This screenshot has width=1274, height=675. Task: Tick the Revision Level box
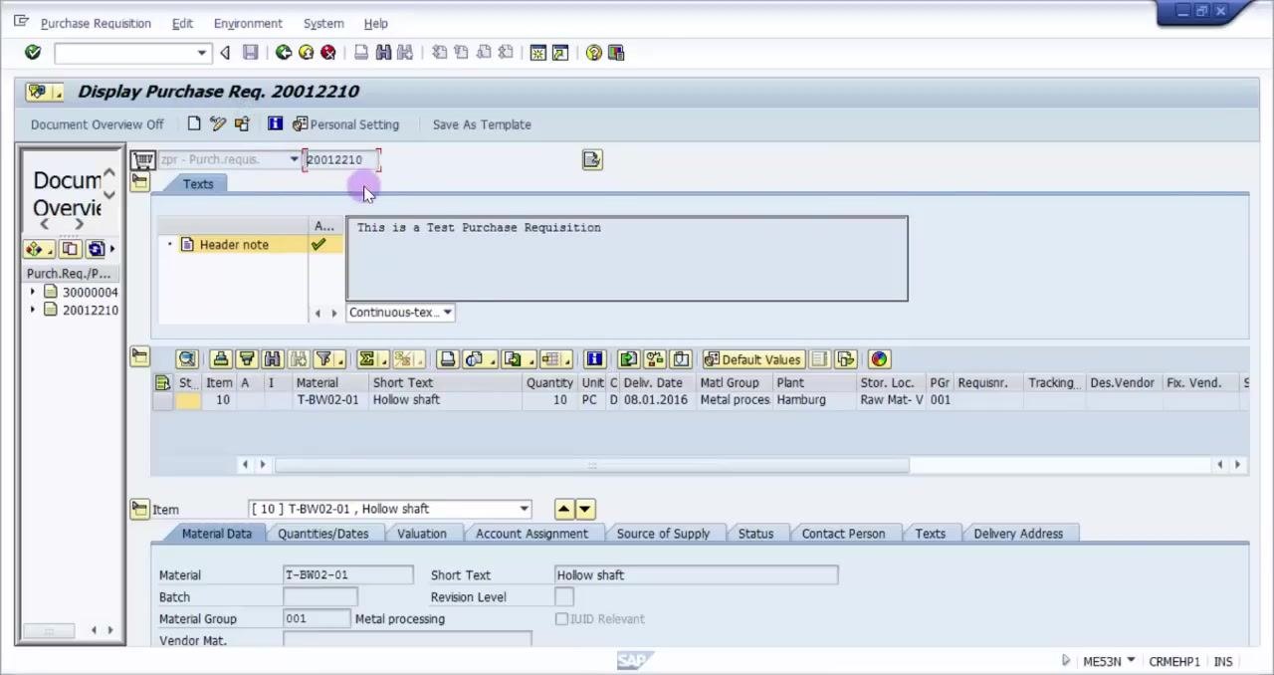pyautogui.click(x=564, y=597)
